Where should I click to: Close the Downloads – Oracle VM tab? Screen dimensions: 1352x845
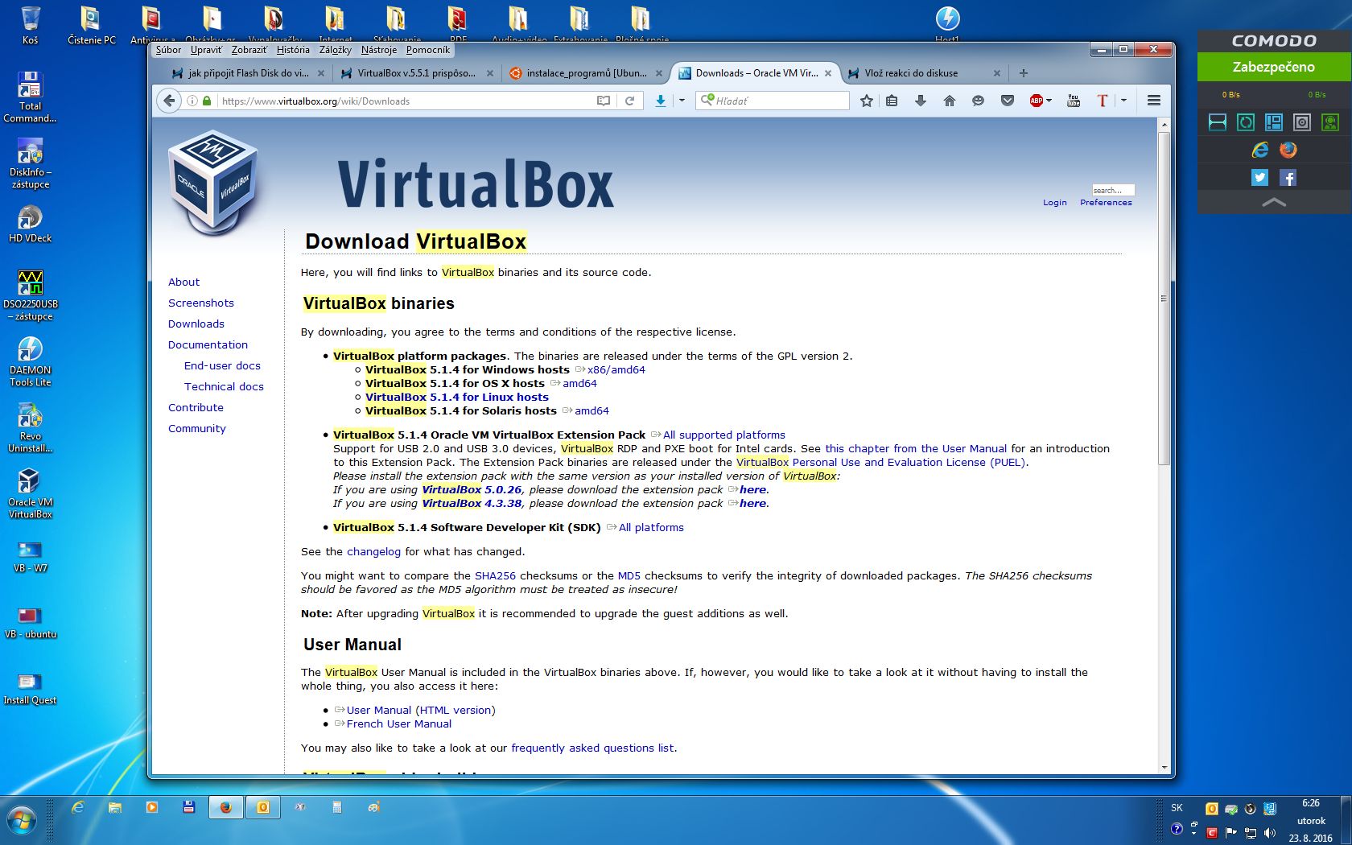click(828, 73)
